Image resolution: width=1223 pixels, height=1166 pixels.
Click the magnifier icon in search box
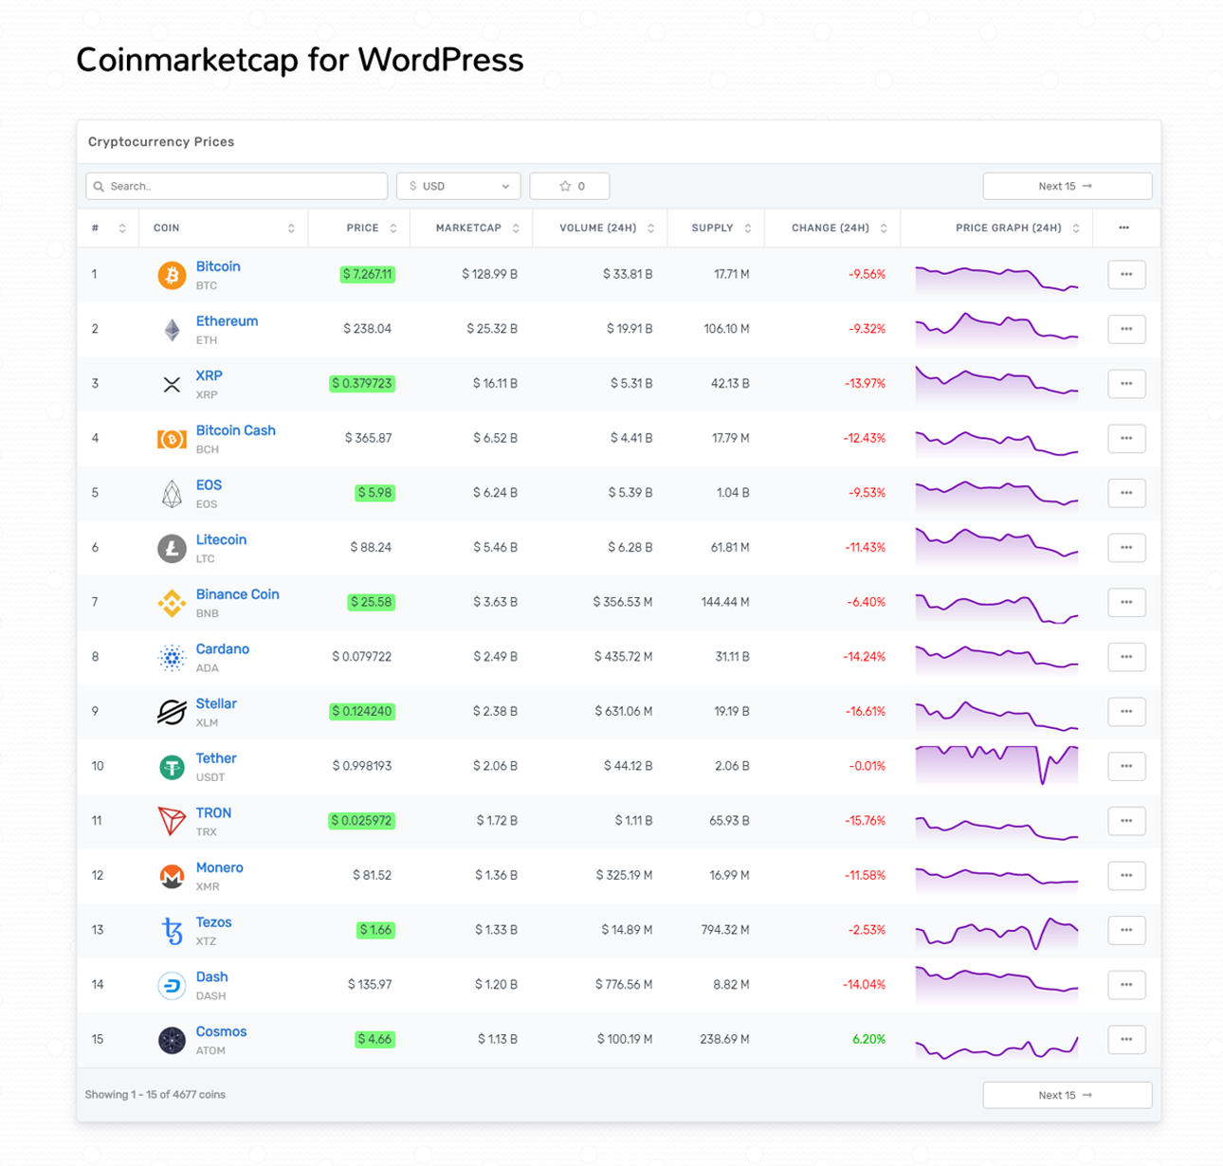[x=99, y=187]
